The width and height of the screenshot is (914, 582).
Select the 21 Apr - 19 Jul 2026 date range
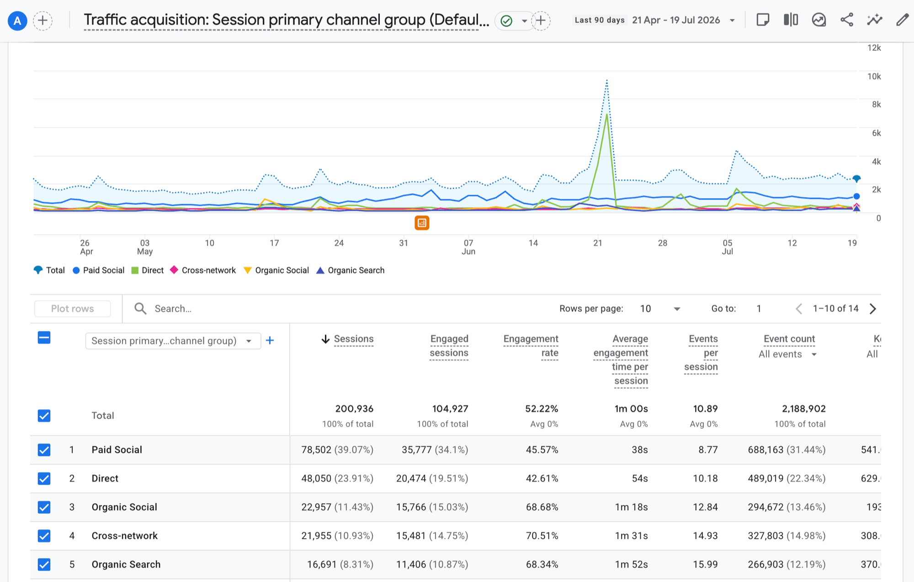[x=676, y=20]
